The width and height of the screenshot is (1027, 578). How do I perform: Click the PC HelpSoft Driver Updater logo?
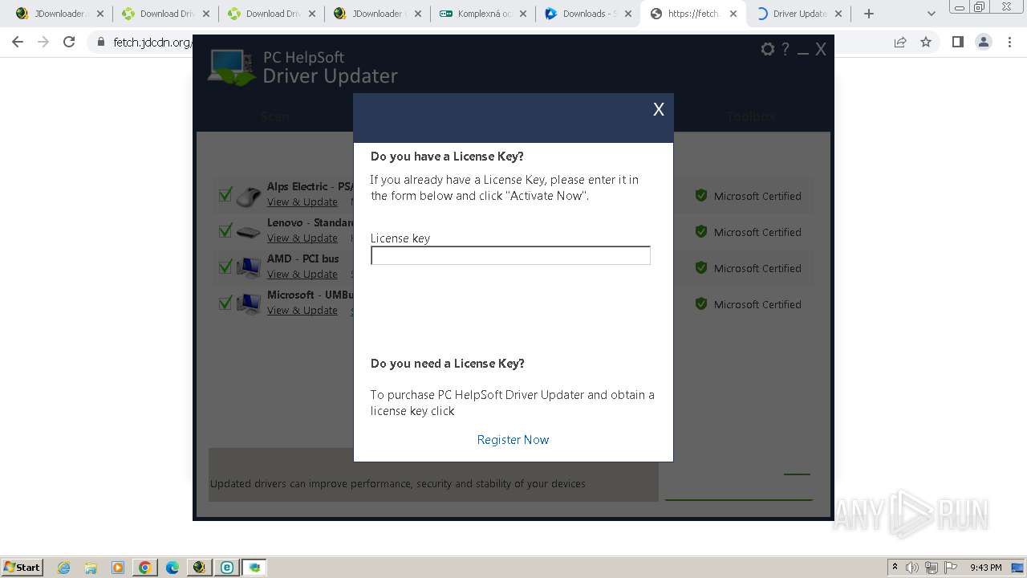pyautogui.click(x=303, y=67)
